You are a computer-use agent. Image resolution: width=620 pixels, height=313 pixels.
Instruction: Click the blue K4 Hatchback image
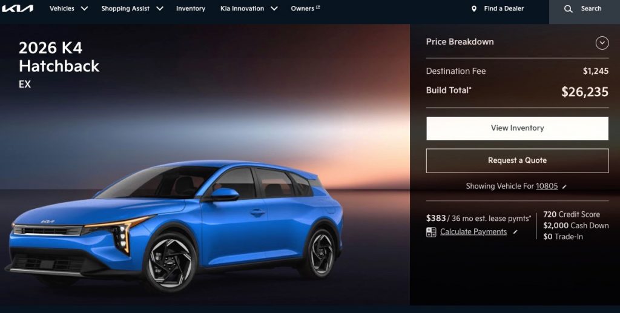pos(174,225)
